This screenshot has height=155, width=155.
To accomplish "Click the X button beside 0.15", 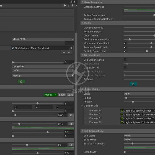I will pos(71,124).
